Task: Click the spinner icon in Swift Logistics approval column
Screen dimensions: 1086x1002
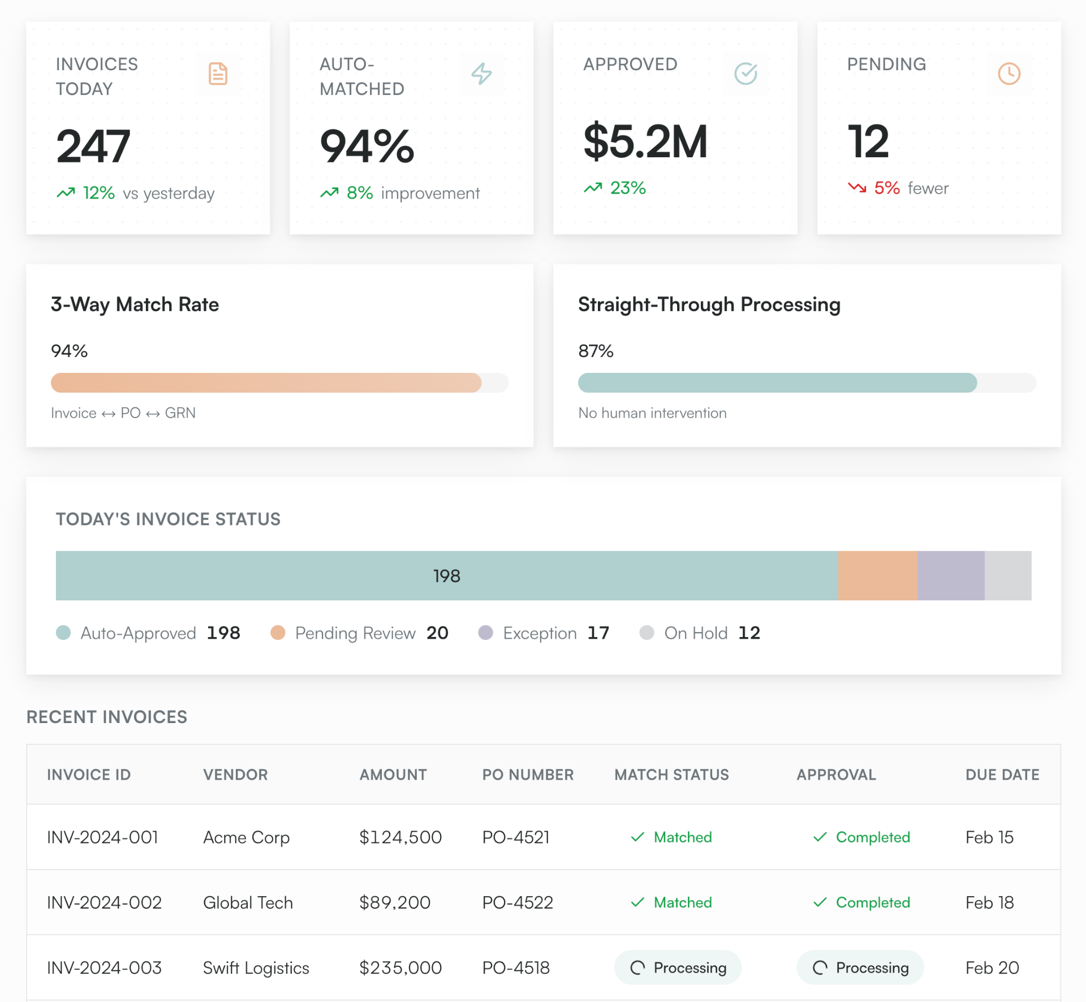Action: tap(820, 967)
